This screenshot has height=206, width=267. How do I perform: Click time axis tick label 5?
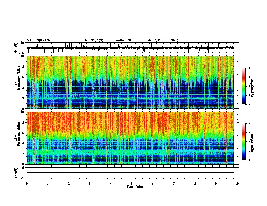(x=132, y=184)
